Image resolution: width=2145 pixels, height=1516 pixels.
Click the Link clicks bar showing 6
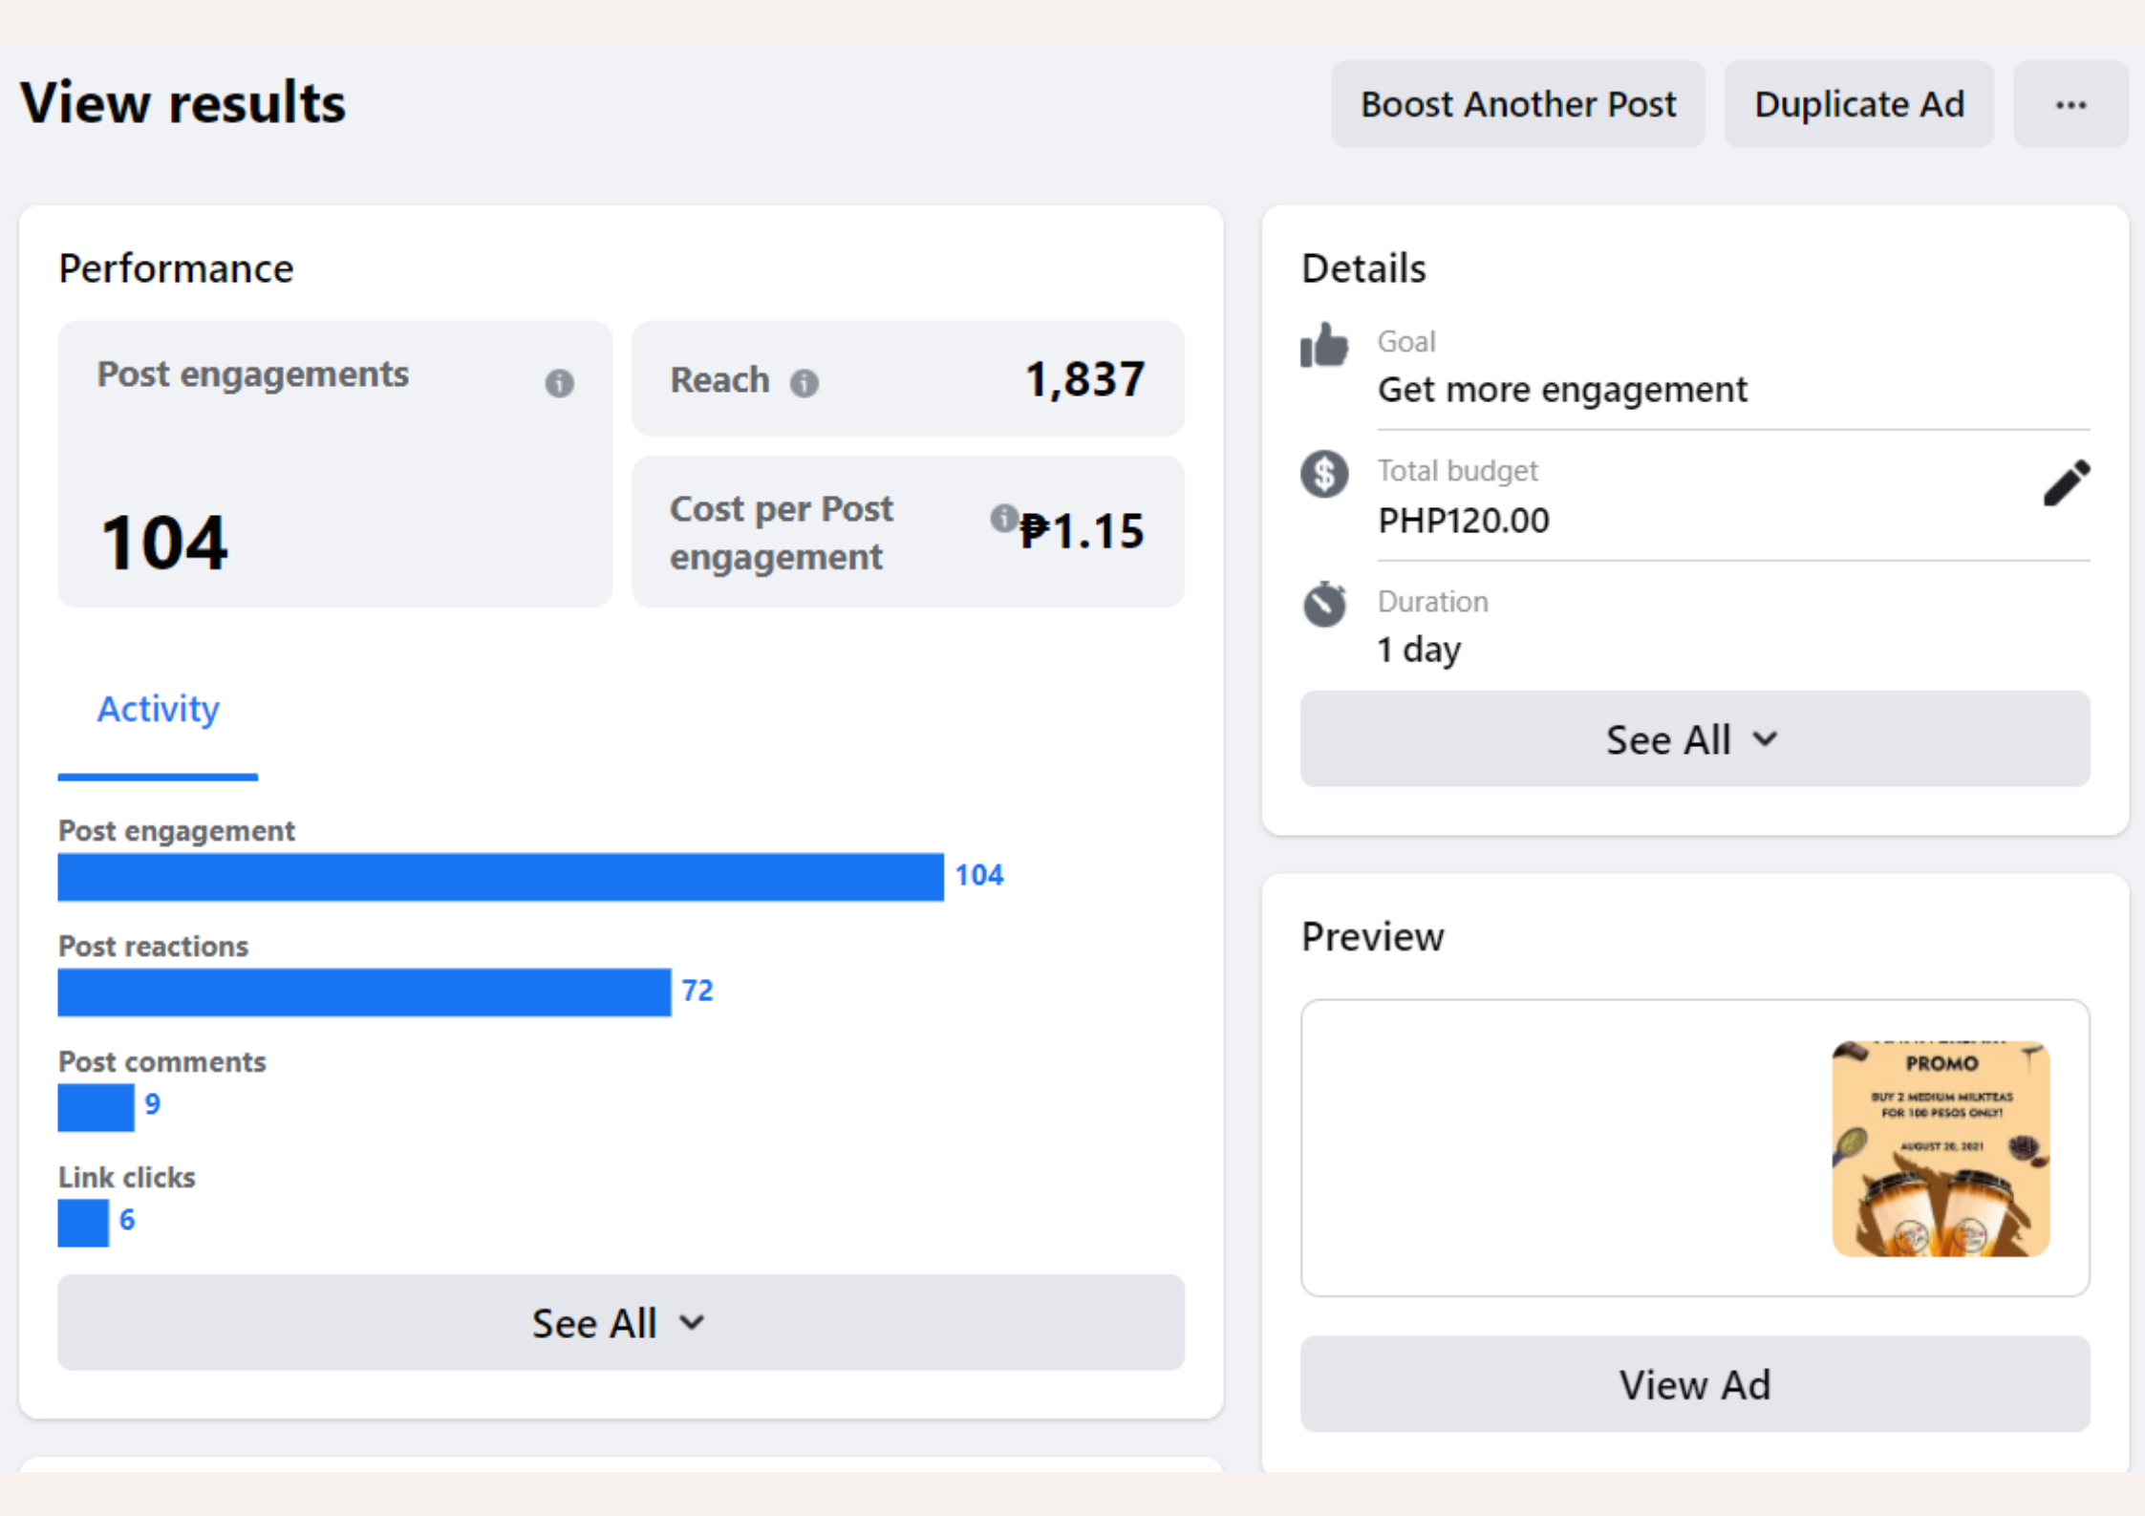pos(83,1223)
